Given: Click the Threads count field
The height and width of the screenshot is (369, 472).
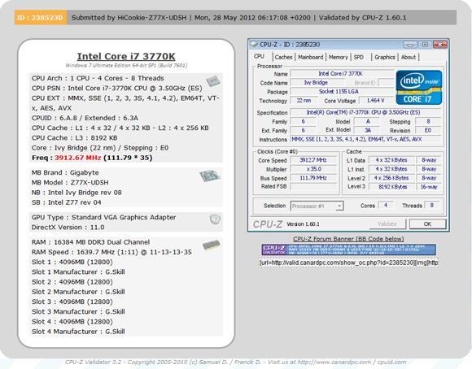Looking at the screenshot, I should [432, 206].
